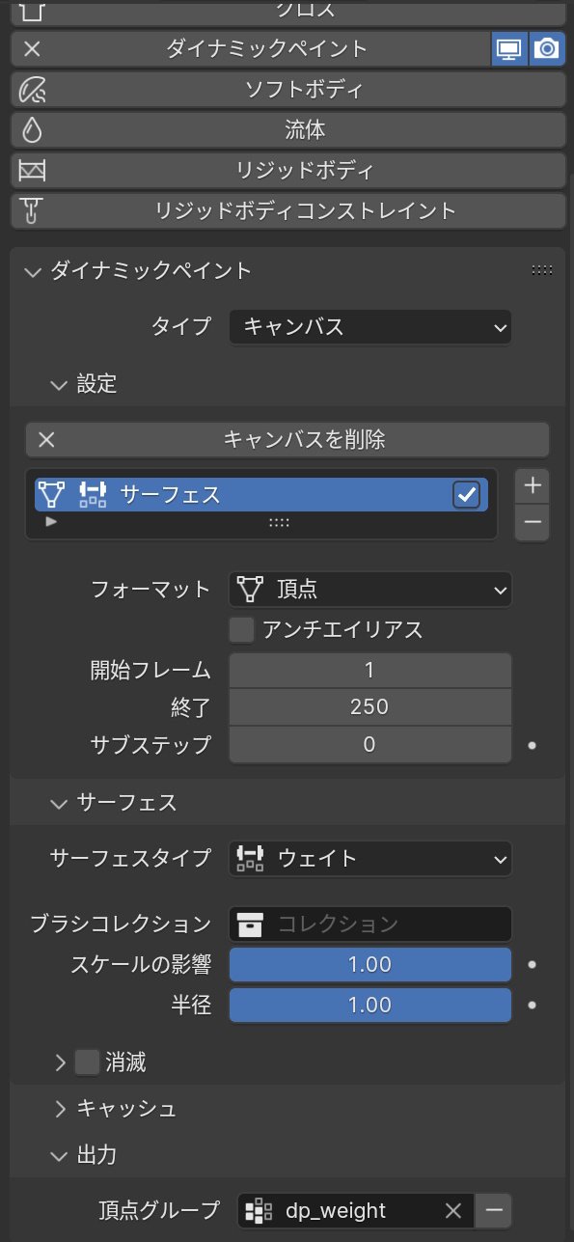Enable the アンチエイリアス checkbox

(242, 630)
